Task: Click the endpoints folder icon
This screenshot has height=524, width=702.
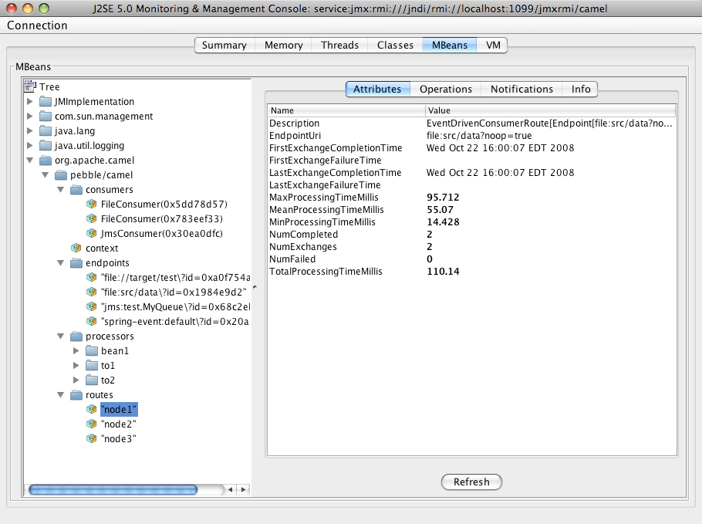Action: tap(76, 262)
